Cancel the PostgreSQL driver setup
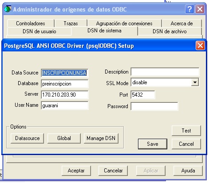The image size is (209, 183). [x=186, y=144]
